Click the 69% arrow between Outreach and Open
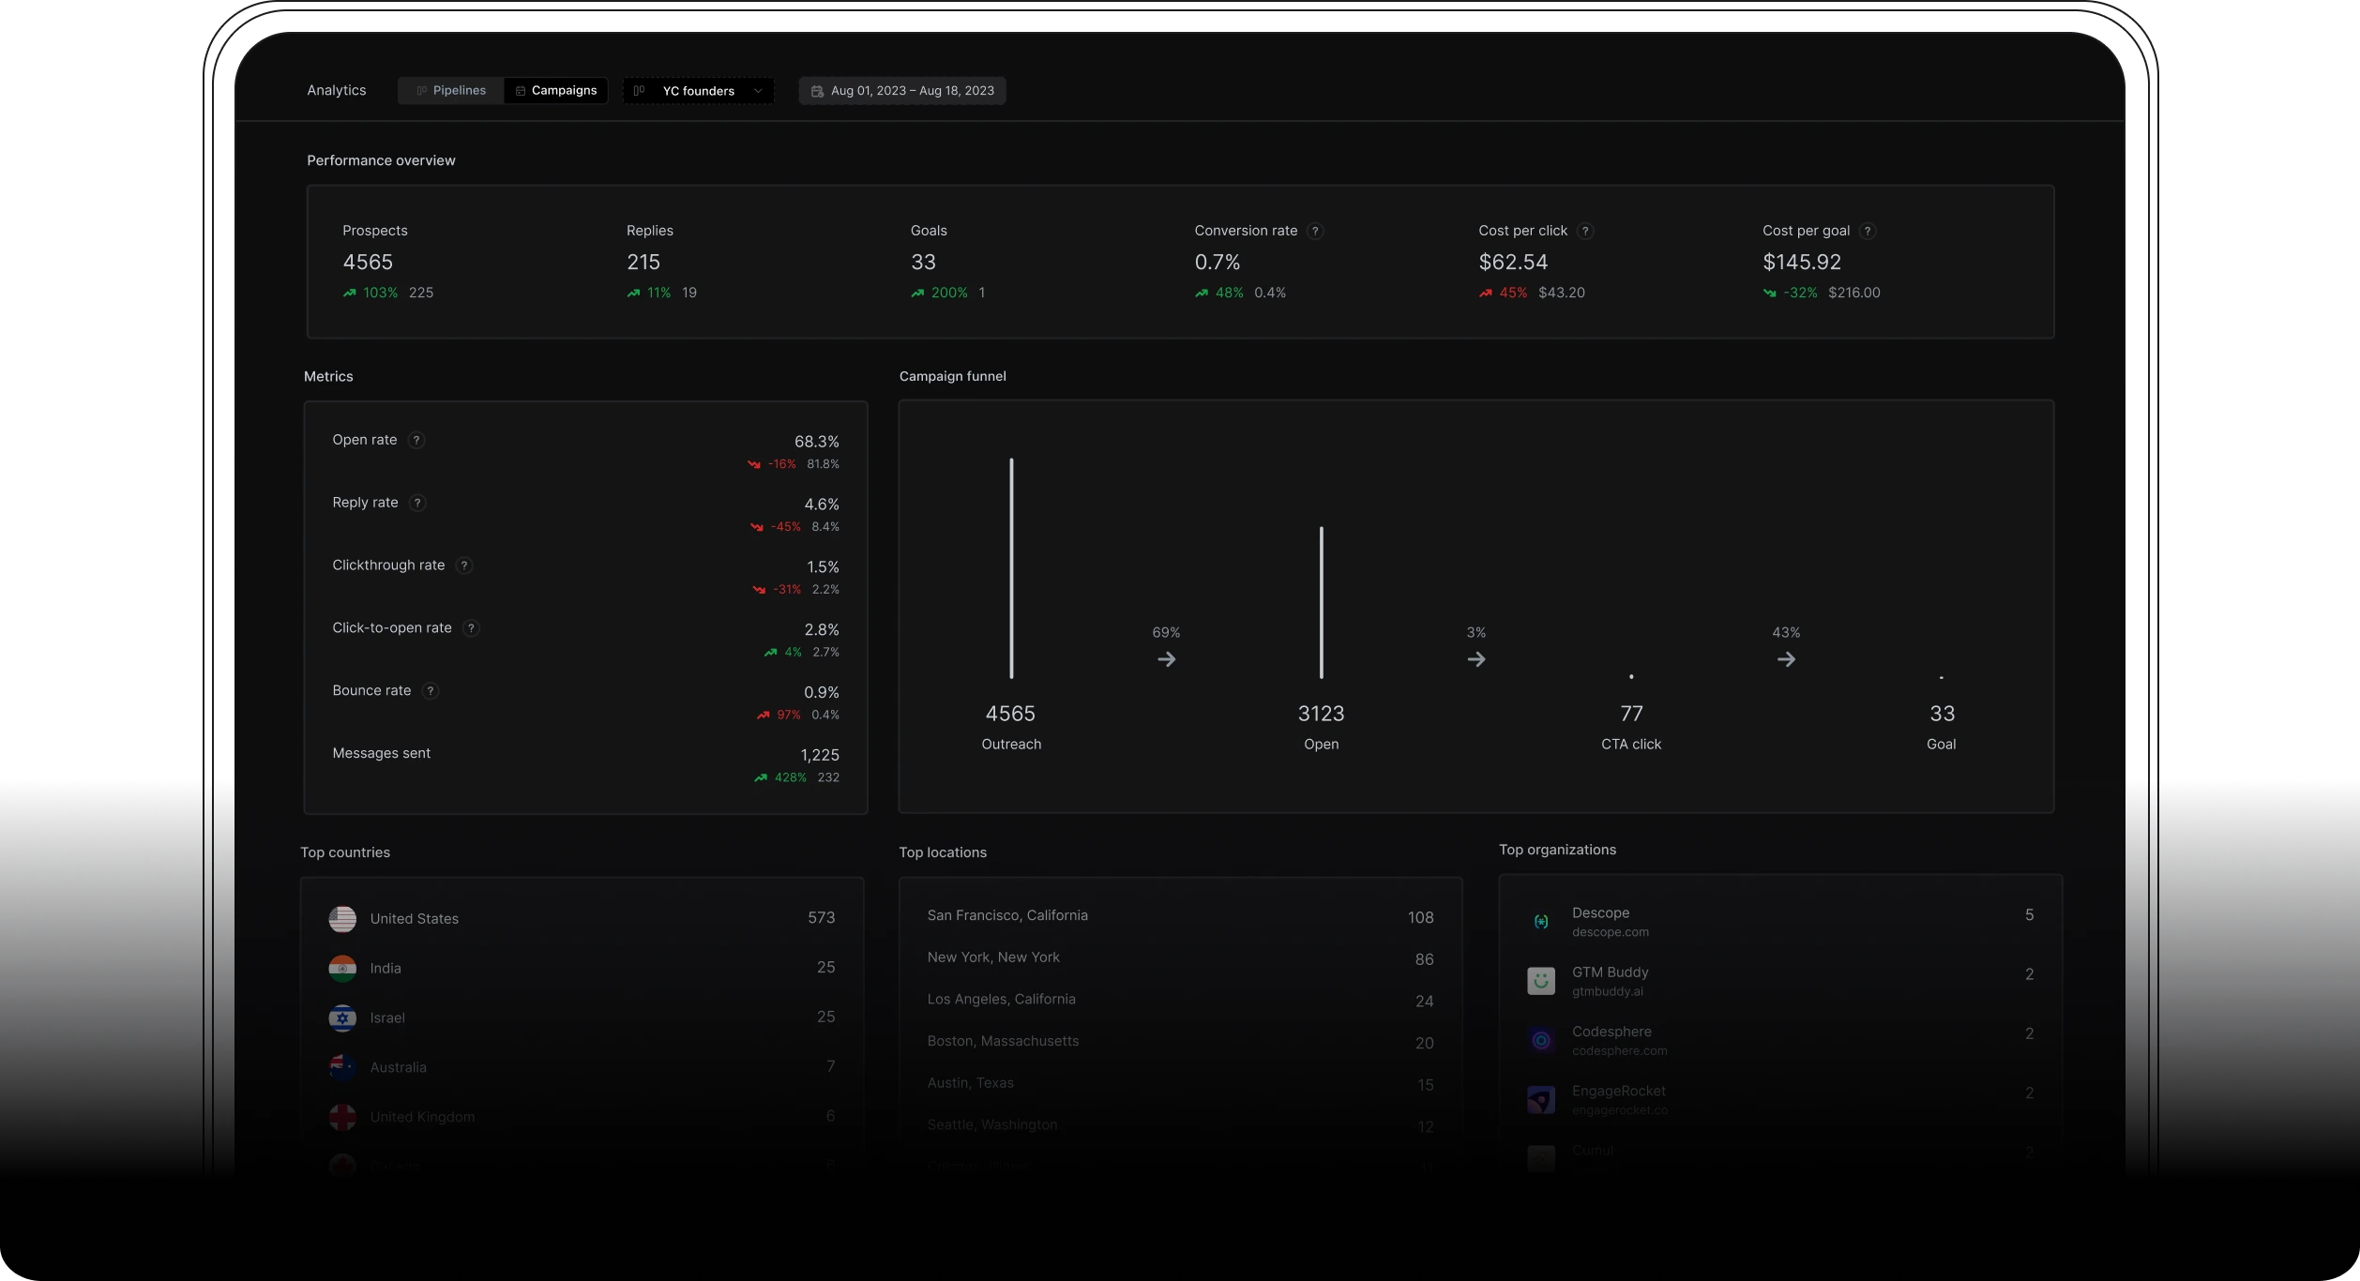This screenshot has width=2360, height=1281. tap(1166, 659)
